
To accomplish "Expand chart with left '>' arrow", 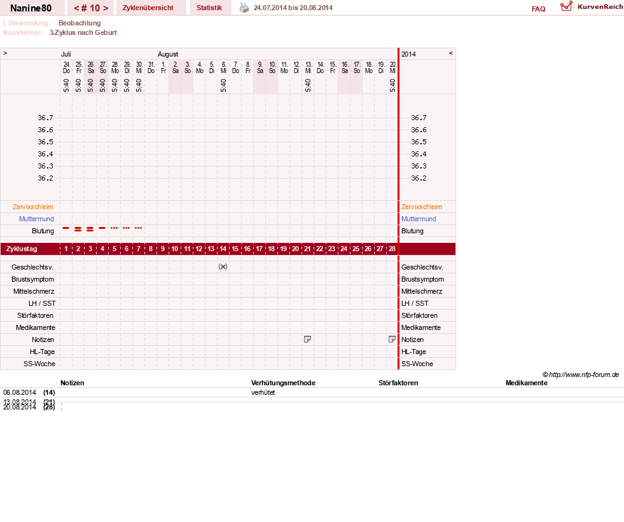I will [x=5, y=53].
